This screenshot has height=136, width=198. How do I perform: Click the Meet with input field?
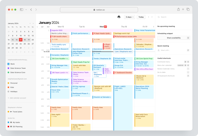(174, 50)
